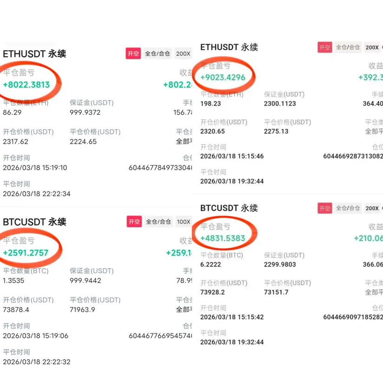Click the circled +4831.5383 profit value

click(223, 238)
